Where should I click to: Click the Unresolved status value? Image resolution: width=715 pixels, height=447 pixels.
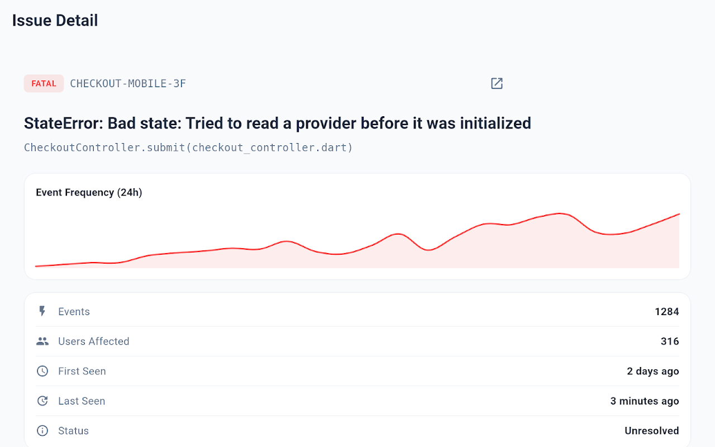[x=652, y=431]
